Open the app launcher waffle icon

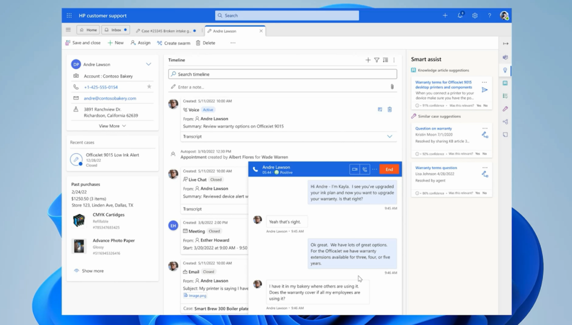tap(69, 16)
